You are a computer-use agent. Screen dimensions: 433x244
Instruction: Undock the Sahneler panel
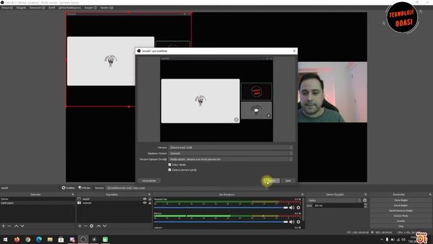(x=73, y=195)
